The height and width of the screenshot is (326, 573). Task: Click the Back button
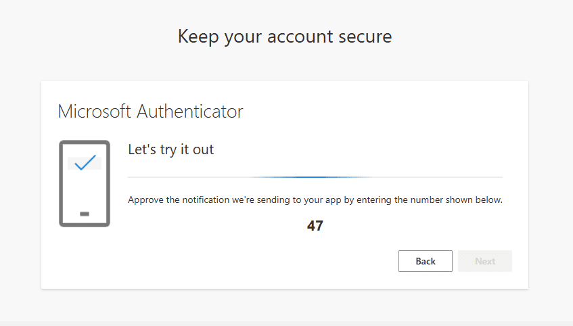(x=425, y=261)
